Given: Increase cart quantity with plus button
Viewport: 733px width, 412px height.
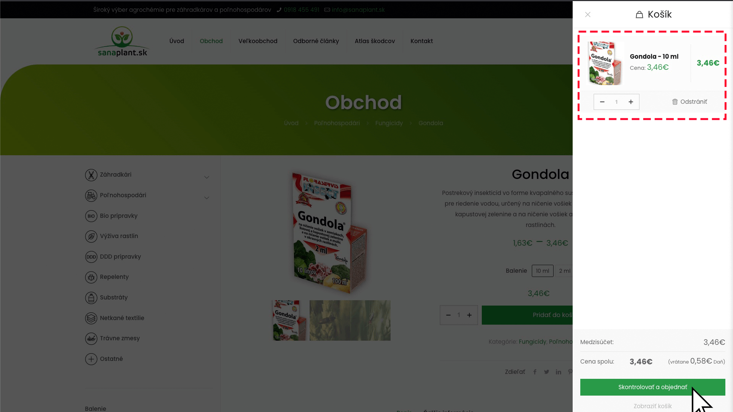Looking at the screenshot, I should pos(631,102).
